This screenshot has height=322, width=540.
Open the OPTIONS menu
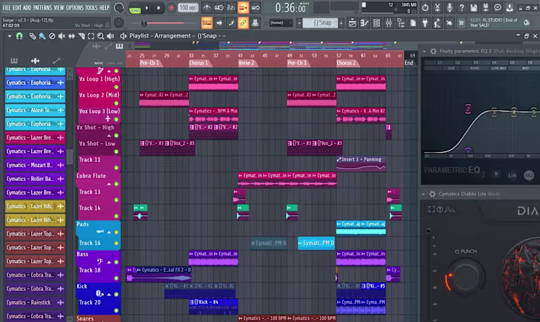74,7
